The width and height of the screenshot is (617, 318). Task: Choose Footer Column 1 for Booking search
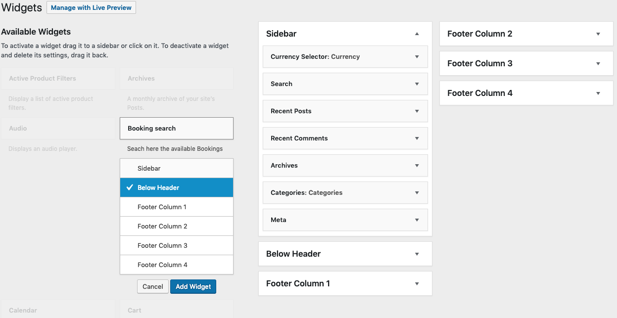[x=176, y=207]
